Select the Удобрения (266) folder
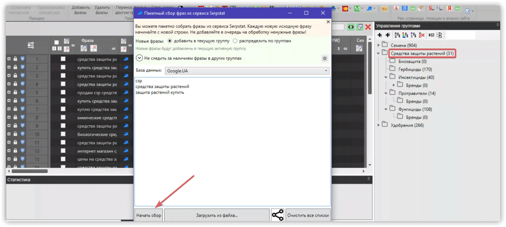Image resolution: width=506 pixels, height=227 pixels. click(x=407, y=125)
